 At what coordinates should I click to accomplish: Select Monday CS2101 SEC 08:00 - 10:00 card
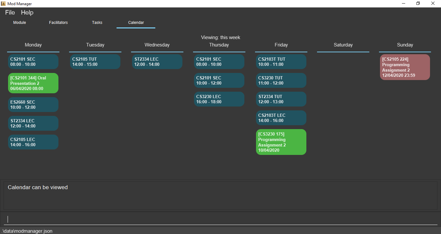(33, 62)
